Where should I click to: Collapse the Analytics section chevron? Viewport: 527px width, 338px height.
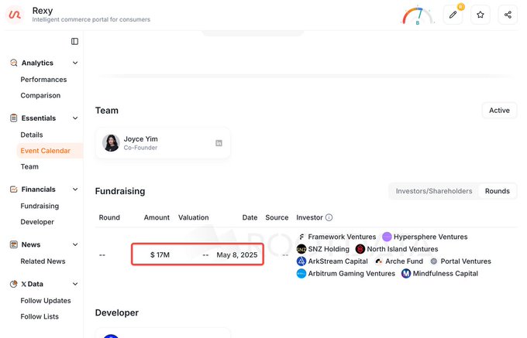click(75, 63)
